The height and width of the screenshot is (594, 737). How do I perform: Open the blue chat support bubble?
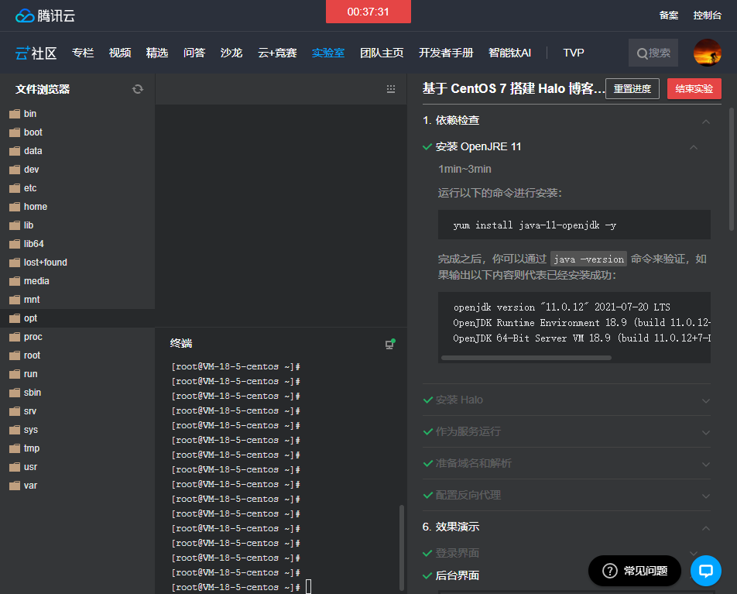point(705,571)
